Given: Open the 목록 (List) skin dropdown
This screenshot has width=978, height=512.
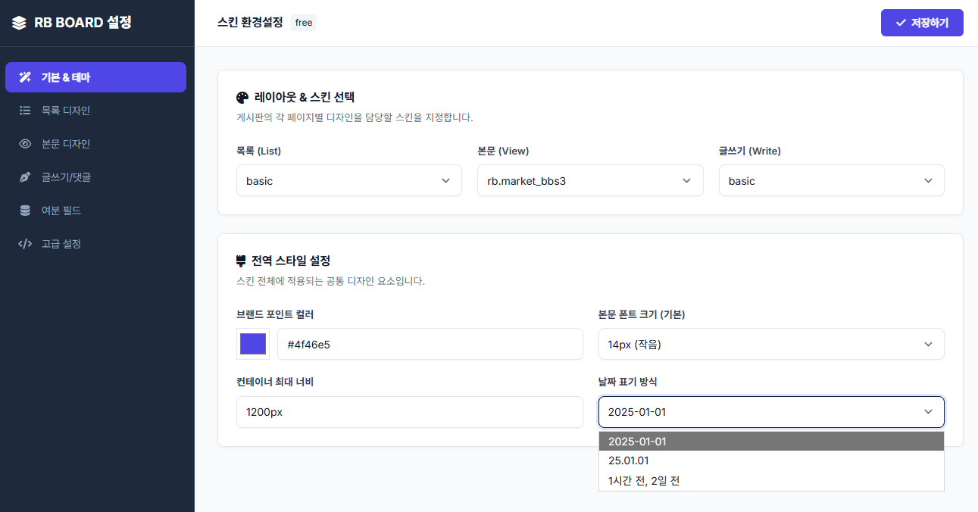Looking at the screenshot, I should 348,181.
